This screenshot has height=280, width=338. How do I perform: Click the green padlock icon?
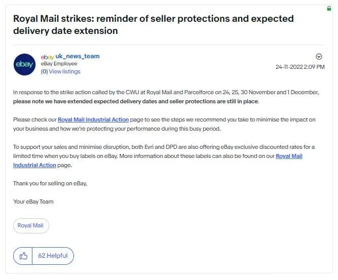(x=329, y=9)
